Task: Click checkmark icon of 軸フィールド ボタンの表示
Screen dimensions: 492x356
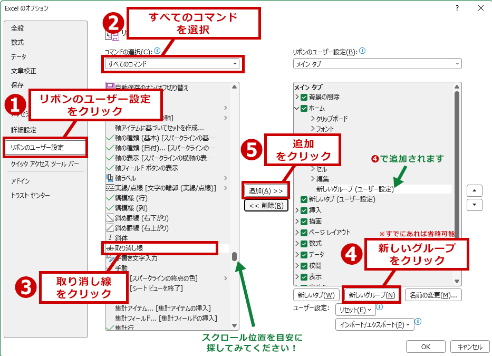Action: (x=110, y=168)
